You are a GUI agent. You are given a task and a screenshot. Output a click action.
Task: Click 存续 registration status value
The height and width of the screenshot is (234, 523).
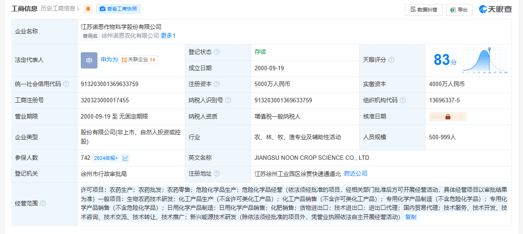(260, 52)
